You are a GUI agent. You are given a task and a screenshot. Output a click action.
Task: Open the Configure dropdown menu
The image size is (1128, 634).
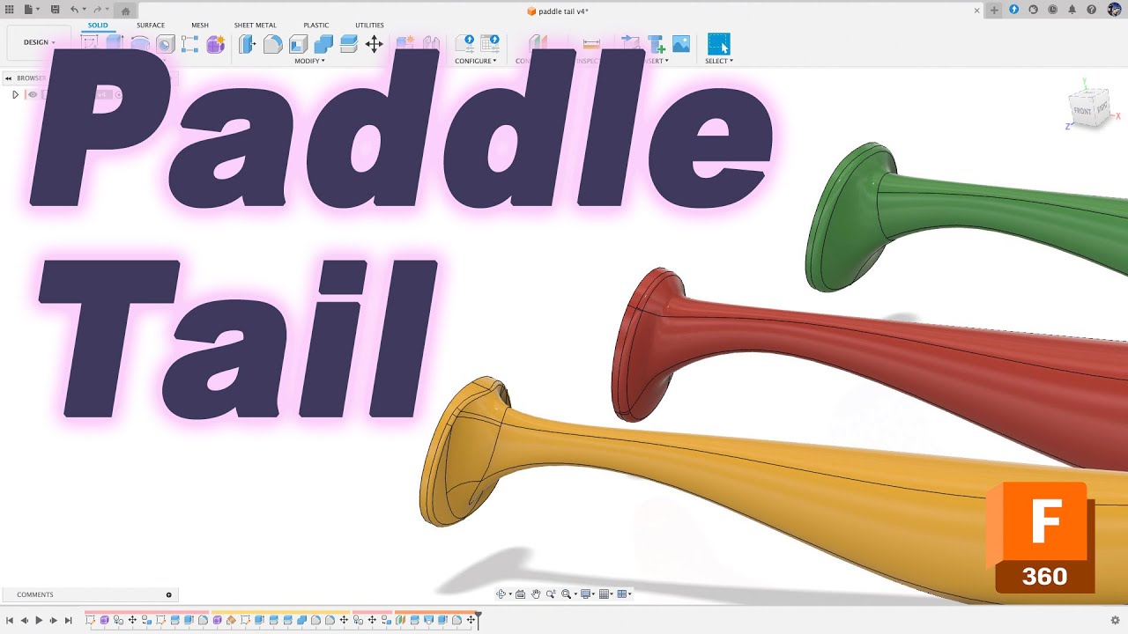pos(476,61)
